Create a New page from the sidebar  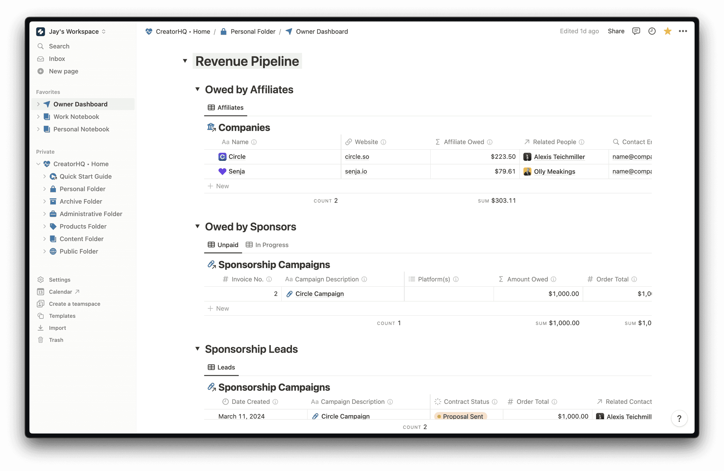click(63, 71)
